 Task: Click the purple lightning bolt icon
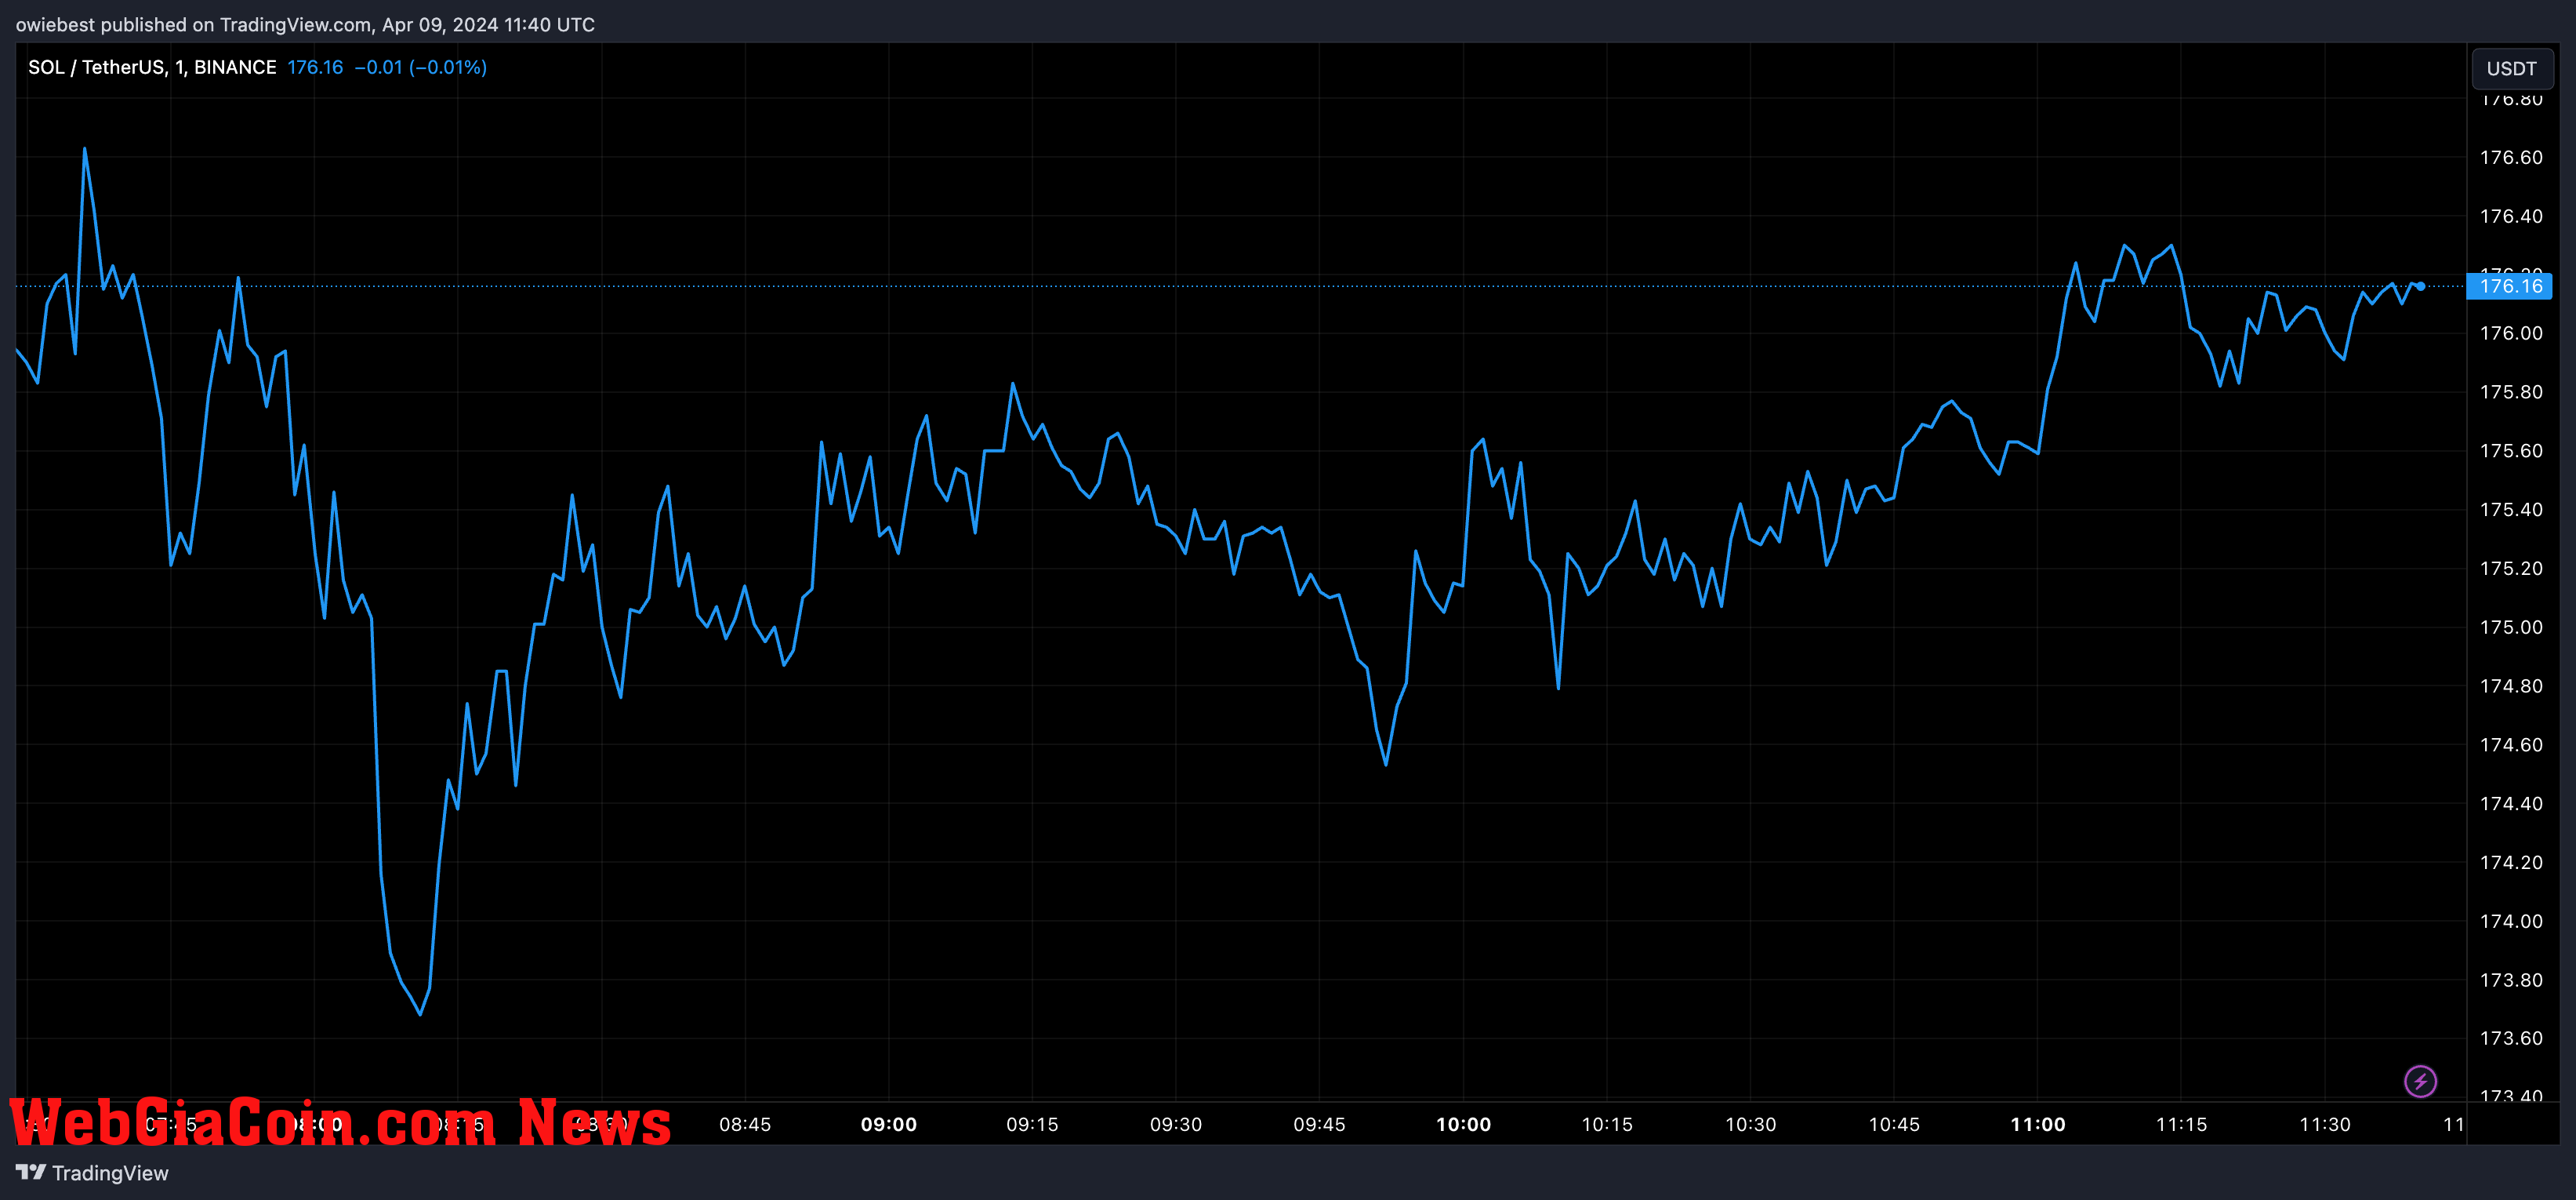[2420, 1081]
